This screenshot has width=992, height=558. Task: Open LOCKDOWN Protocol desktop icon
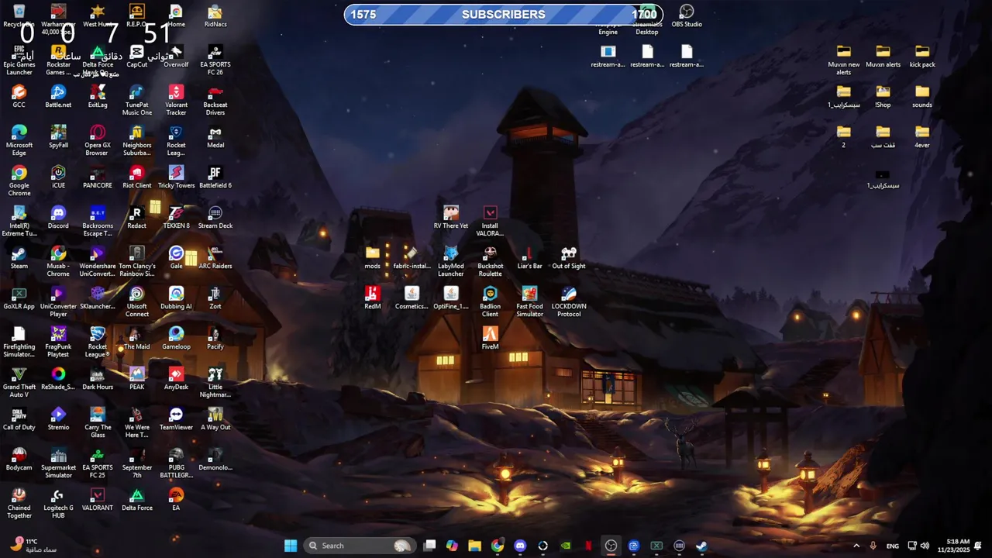[x=569, y=301]
